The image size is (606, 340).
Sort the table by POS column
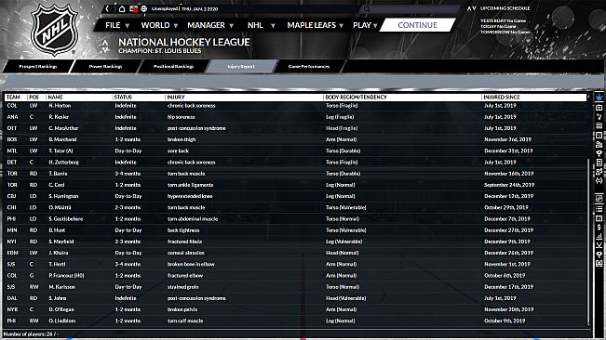point(34,98)
